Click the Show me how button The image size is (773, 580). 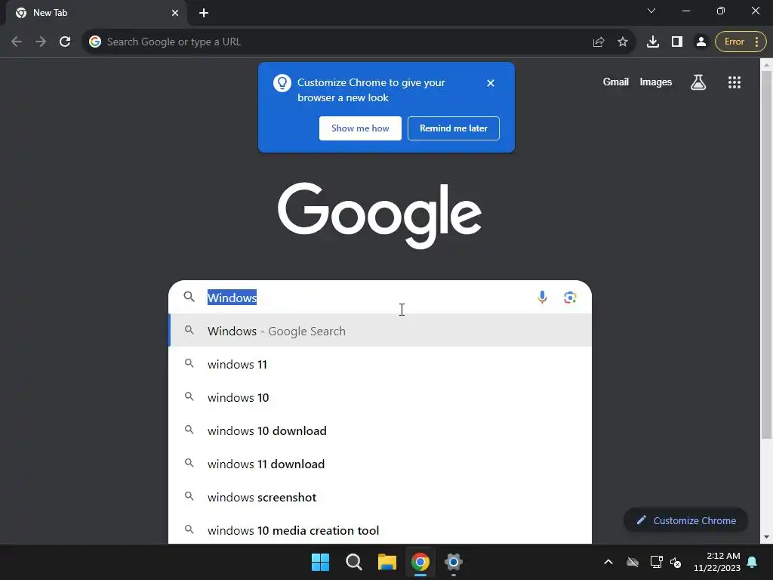360,128
